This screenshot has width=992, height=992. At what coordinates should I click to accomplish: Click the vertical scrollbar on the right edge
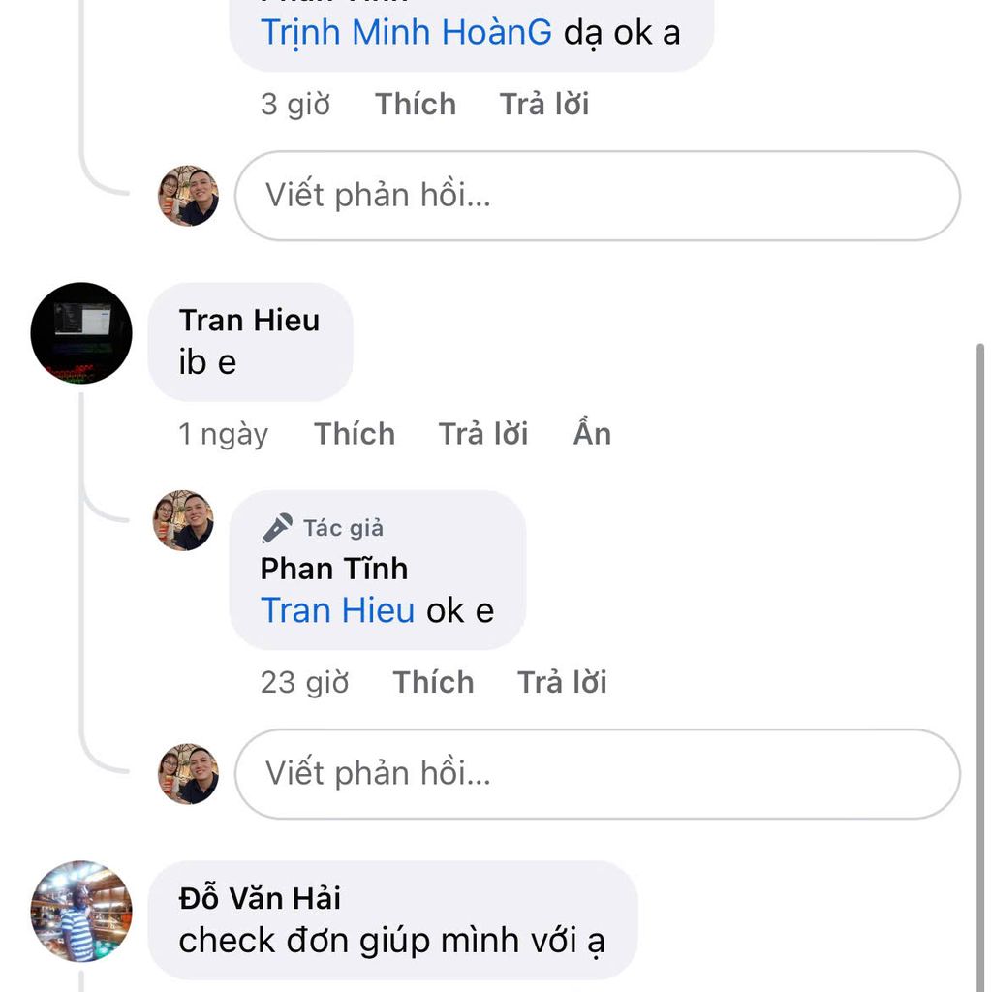coord(979,581)
